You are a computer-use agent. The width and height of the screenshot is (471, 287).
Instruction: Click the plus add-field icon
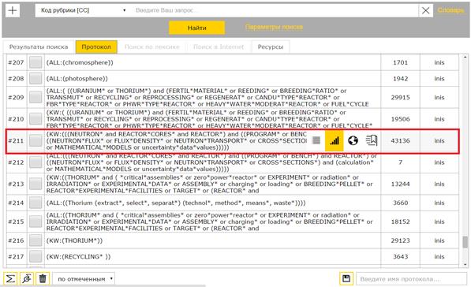coord(13,10)
